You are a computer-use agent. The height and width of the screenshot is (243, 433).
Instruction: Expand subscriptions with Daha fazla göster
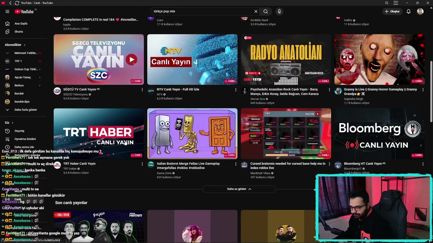[25, 110]
